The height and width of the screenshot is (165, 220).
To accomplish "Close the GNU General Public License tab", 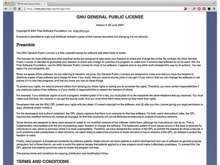I will [45, 4].
